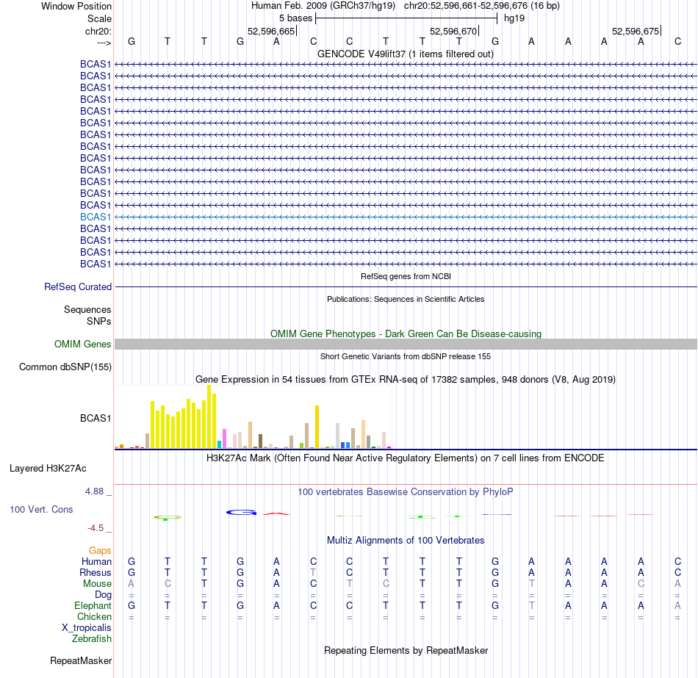
Task: Click the cyan GTEx expression bar
Action: 219,444
